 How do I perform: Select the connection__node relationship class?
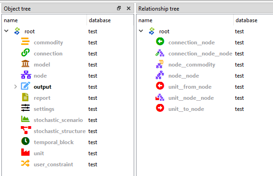click(192, 42)
